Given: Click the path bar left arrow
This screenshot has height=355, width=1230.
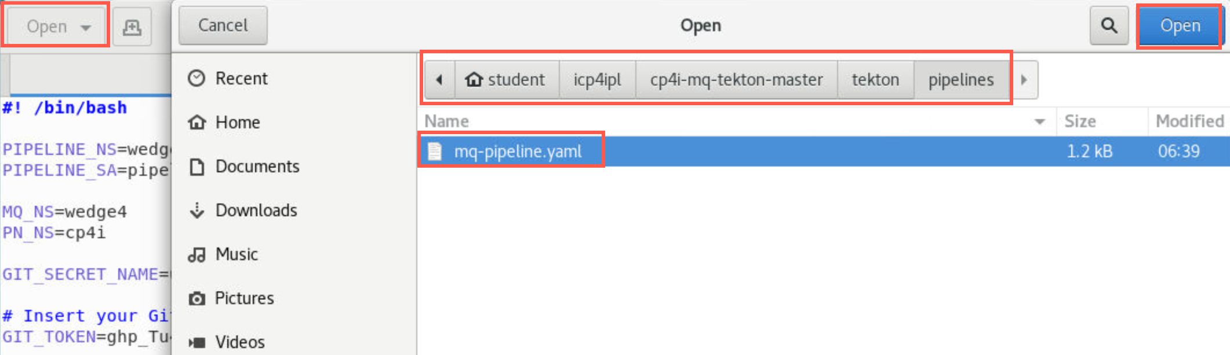Looking at the screenshot, I should click(x=439, y=79).
